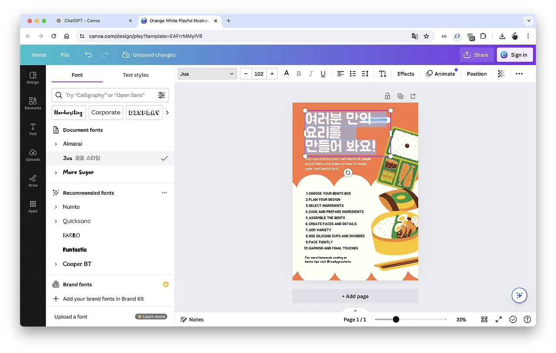
Task: Open Recommended fonts more options
Action: (x=164, y=193)
